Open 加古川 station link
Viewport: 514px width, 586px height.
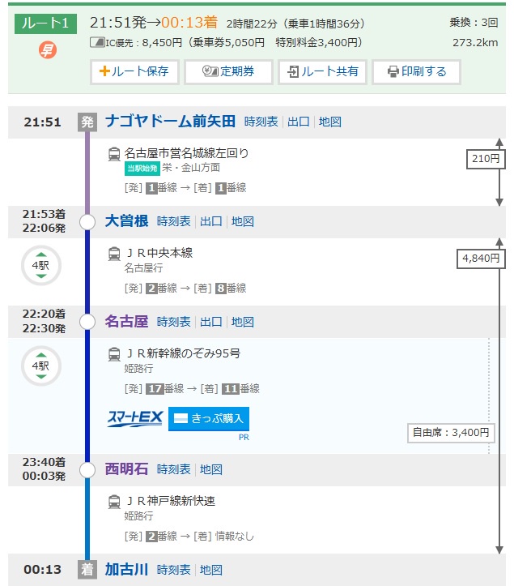(x=126, y=569)
